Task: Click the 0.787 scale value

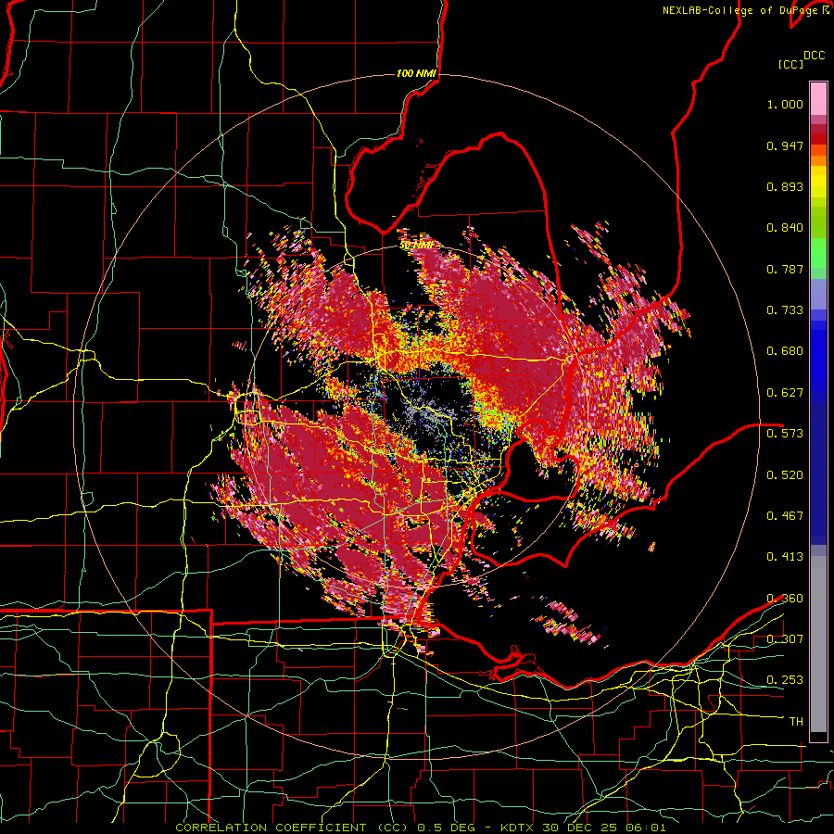Action: click(785, 269)
